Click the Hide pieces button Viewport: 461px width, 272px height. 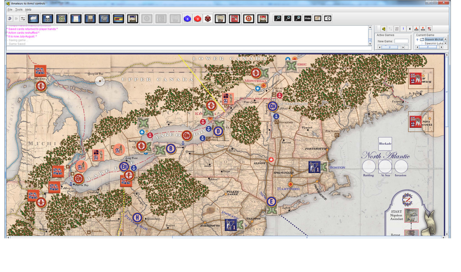click(308, 18)
